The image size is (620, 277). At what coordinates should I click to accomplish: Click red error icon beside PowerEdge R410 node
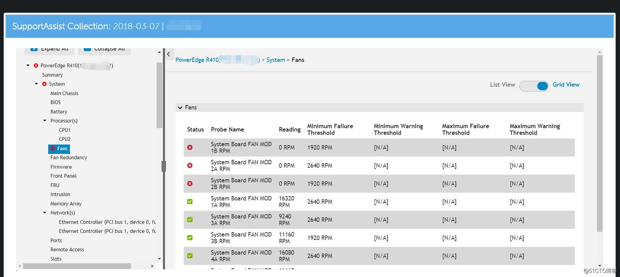(36, 66)
